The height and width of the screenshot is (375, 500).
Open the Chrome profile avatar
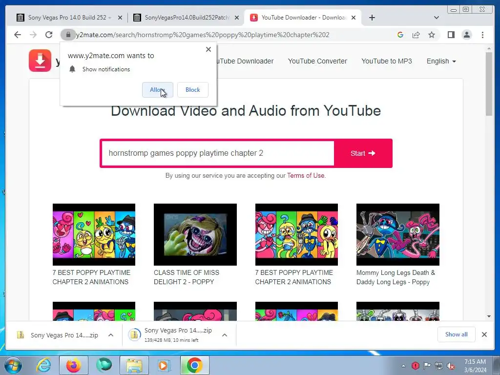pyautogui.click(x=467, y=35)
